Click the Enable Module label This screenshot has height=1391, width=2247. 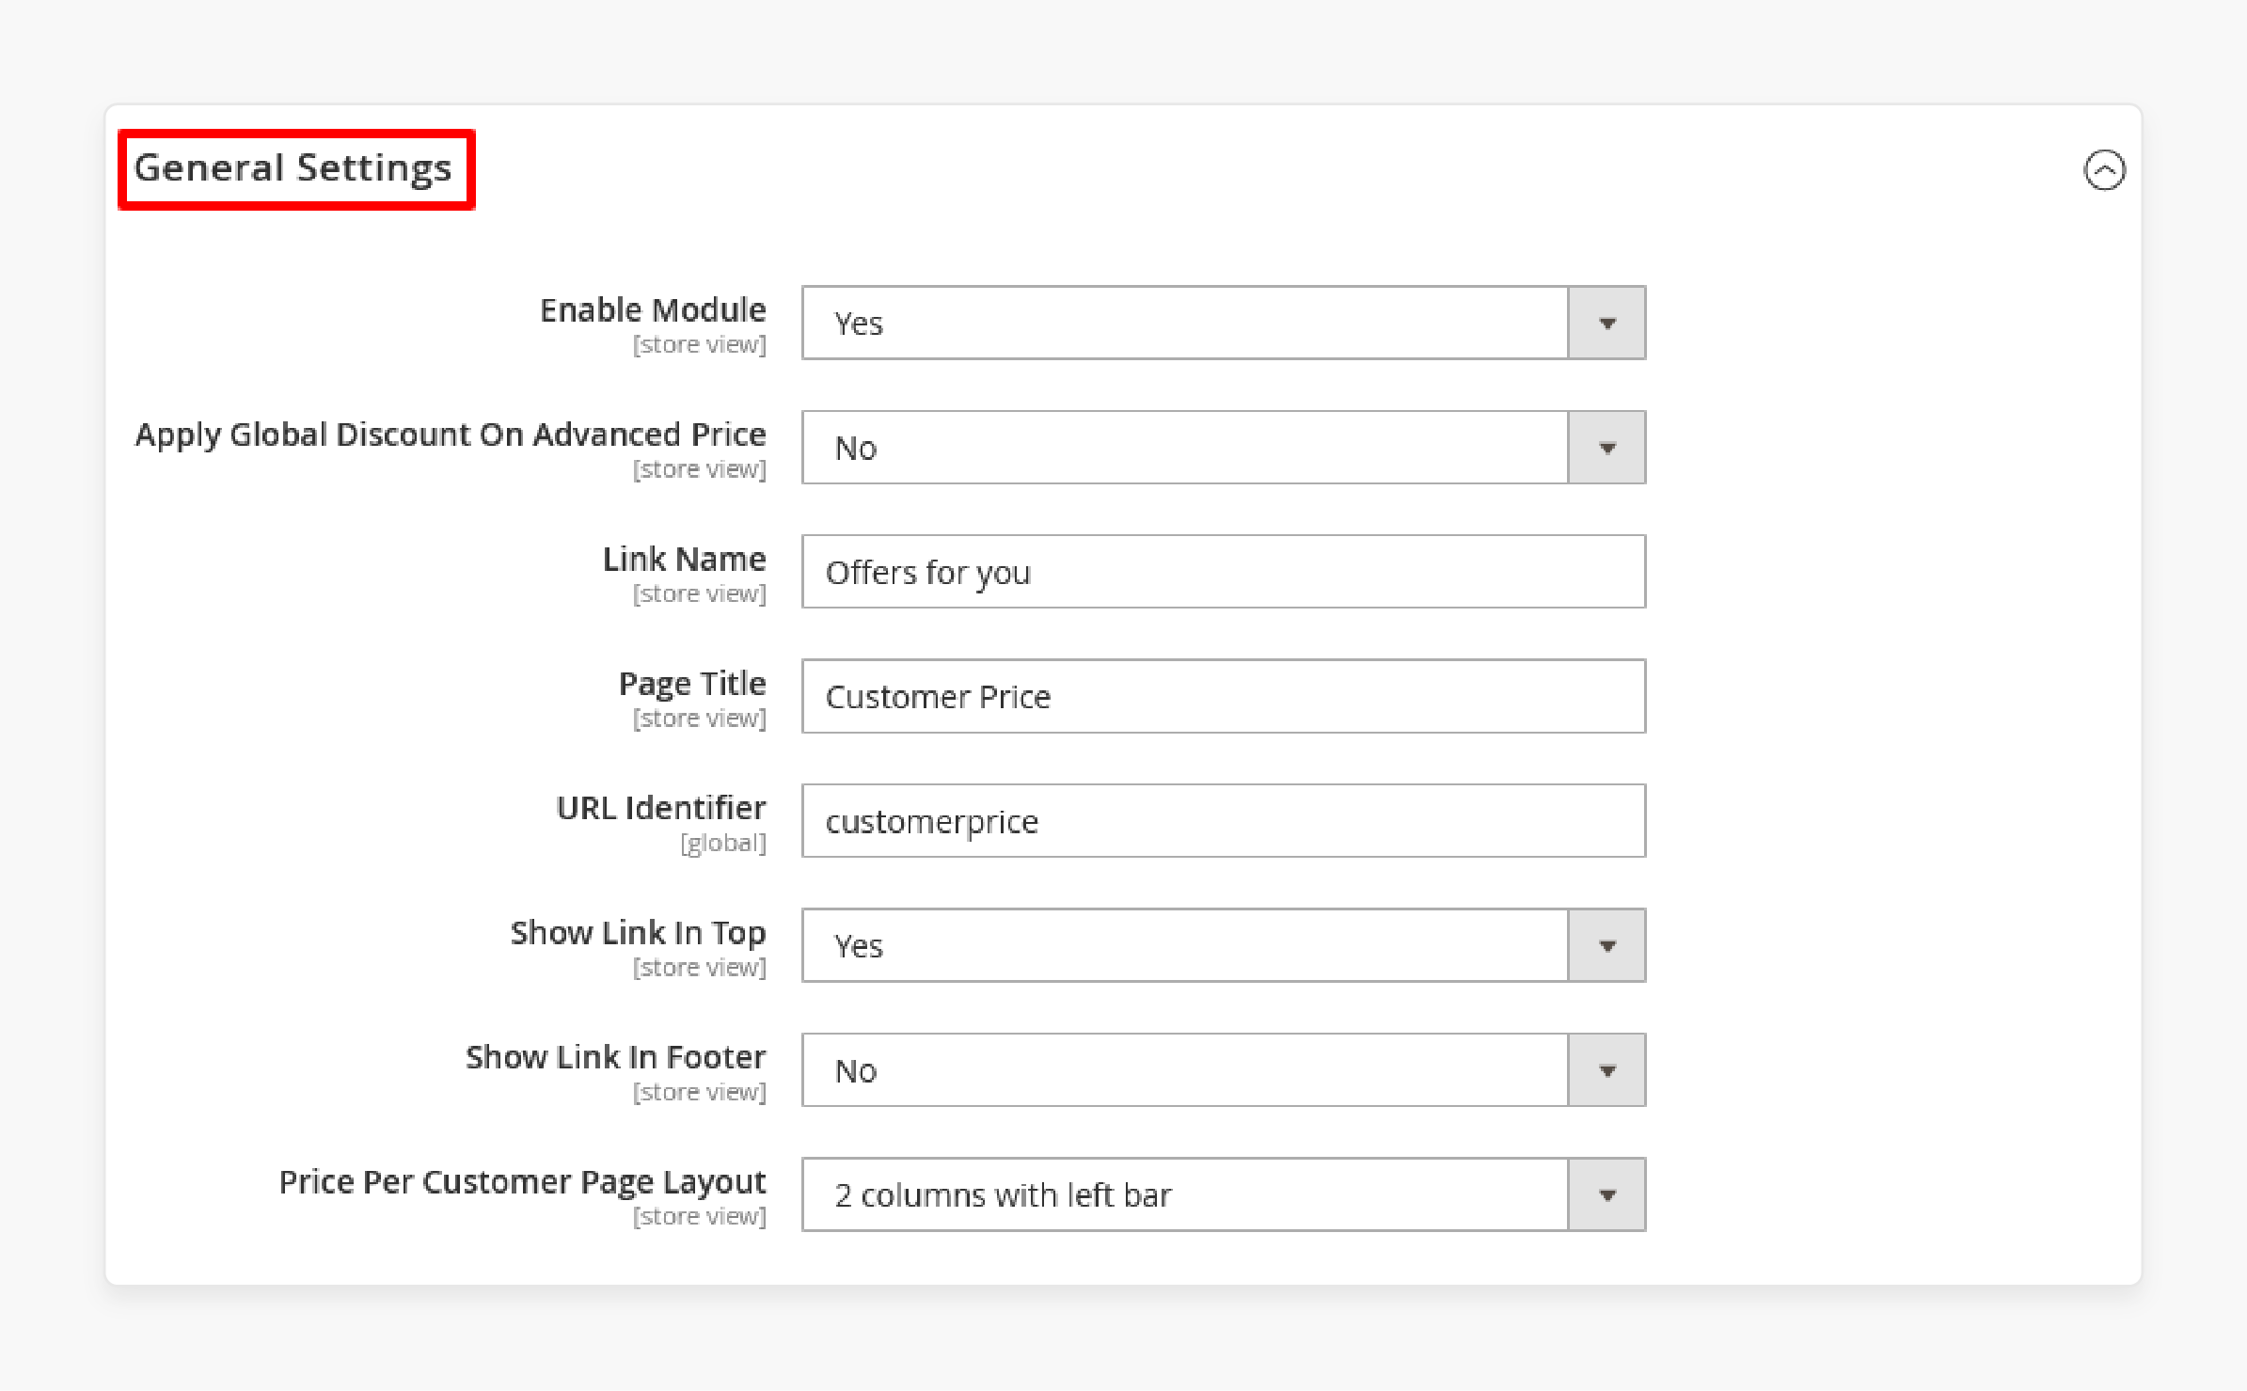click(653, 309)
